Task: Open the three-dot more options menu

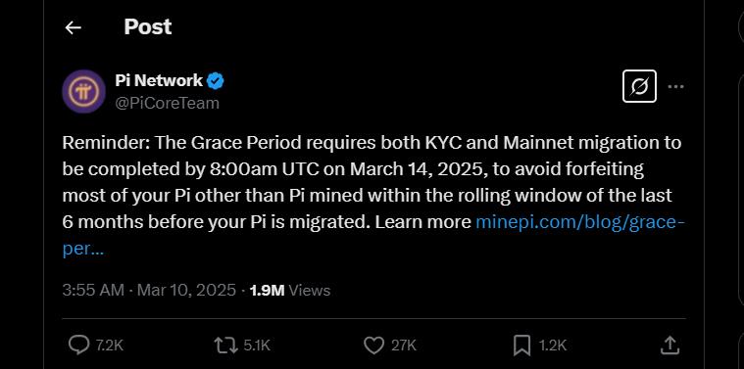Action: (675, 87)
